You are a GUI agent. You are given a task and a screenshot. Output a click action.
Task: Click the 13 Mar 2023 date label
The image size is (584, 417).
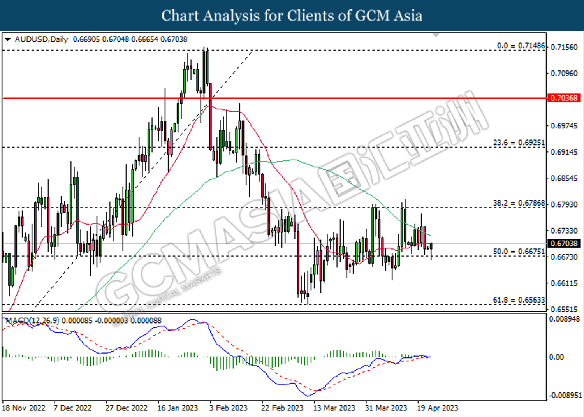click(334, 408)
